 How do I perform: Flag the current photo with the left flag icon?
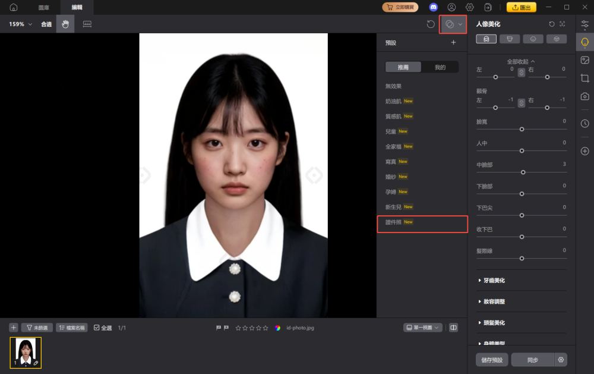click(x=219, y=328)
